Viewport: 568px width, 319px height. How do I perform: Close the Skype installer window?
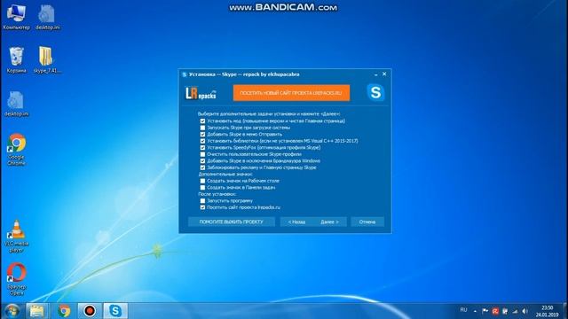[x=384, y=74]
